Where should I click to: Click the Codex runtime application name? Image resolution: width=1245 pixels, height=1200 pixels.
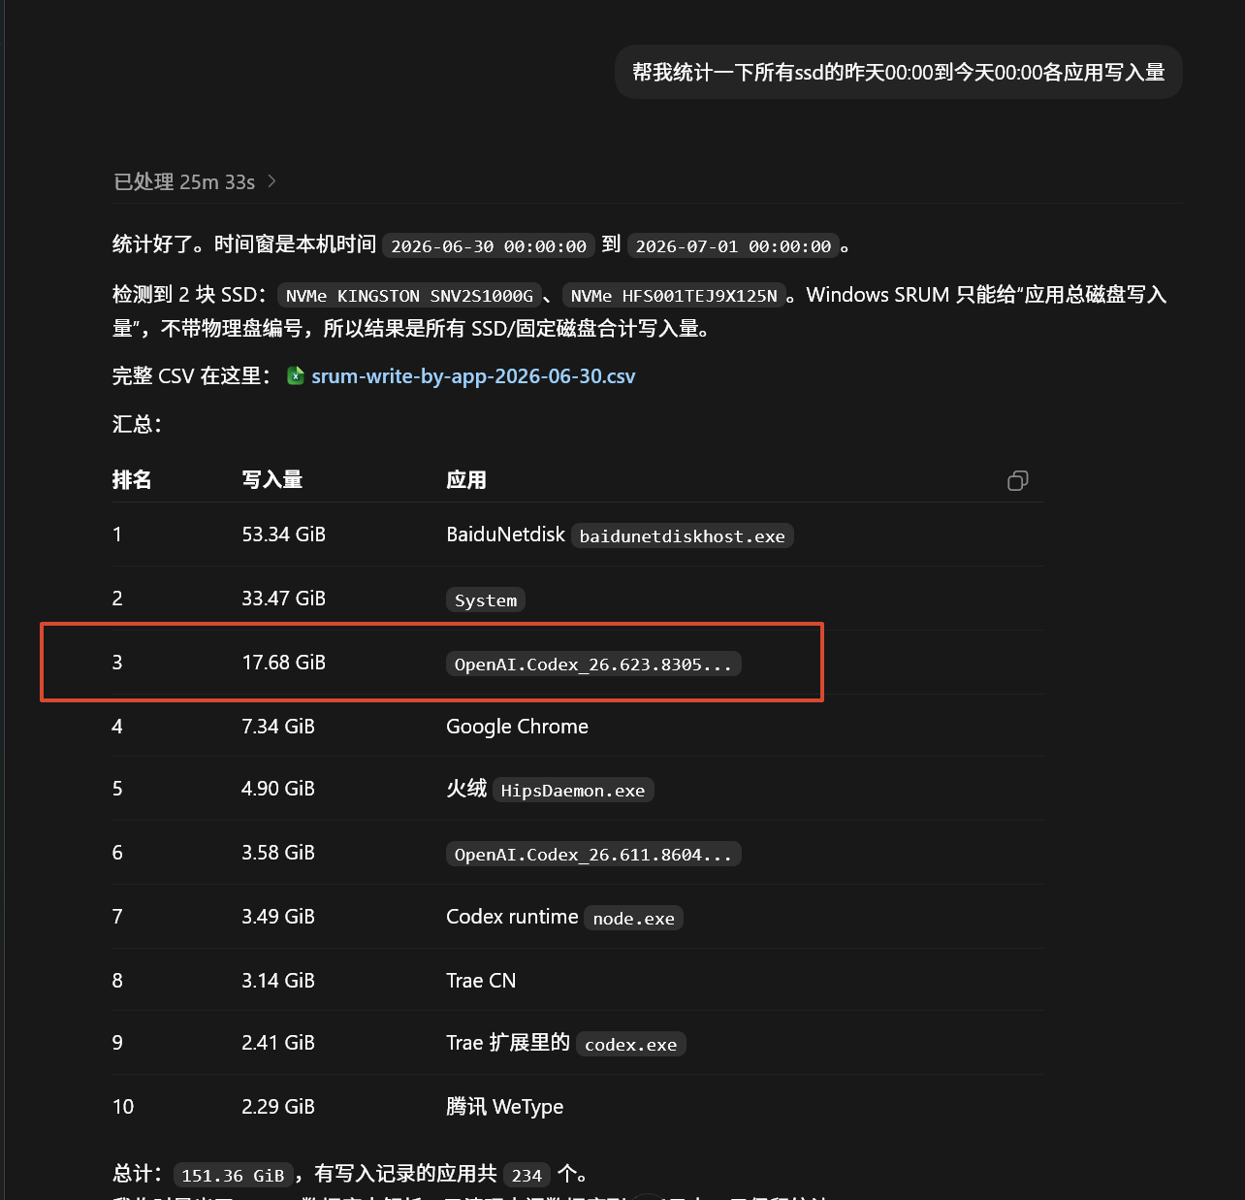(512, 917)
